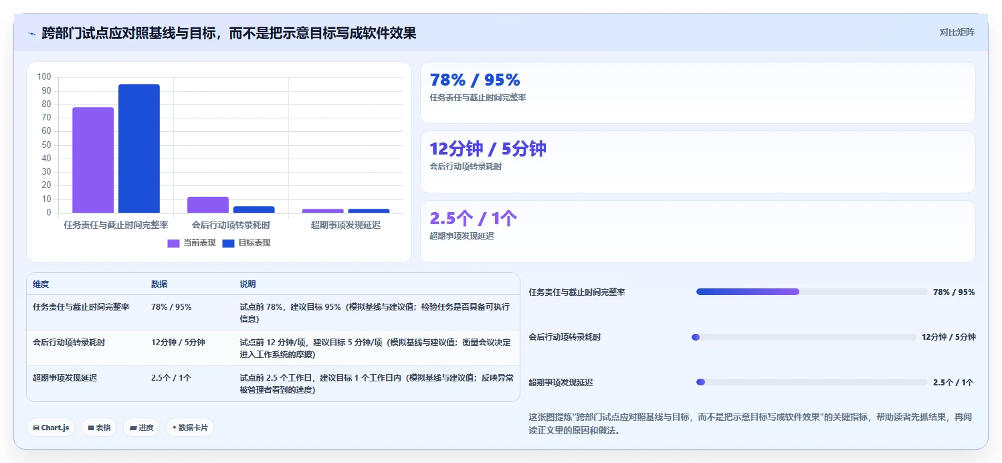Click the 数据 table column header
The height and width of the screenshot is (463, 1002).
point(159,284)
